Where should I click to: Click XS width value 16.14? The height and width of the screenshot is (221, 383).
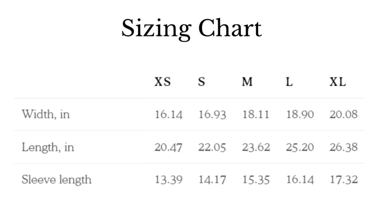click(x=168, y=114)
